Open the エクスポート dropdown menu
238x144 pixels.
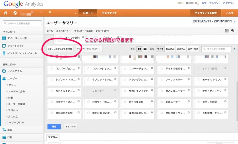[64, 31]
